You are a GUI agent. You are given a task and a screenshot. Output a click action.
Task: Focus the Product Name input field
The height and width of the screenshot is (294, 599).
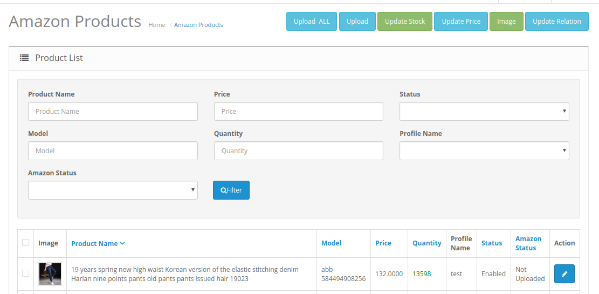(x=113, y=112)
